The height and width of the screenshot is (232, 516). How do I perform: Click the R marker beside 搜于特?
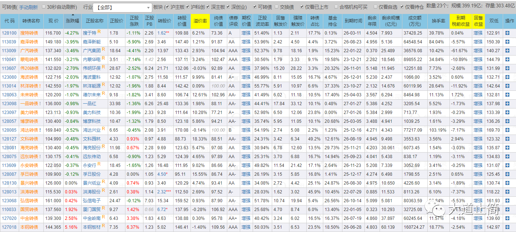click(99, 32)
